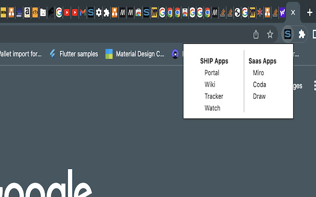The image size is (316, 197).
Task: Open the tab with the black-and-white circle favicon
Action: [x=237, y=13]
